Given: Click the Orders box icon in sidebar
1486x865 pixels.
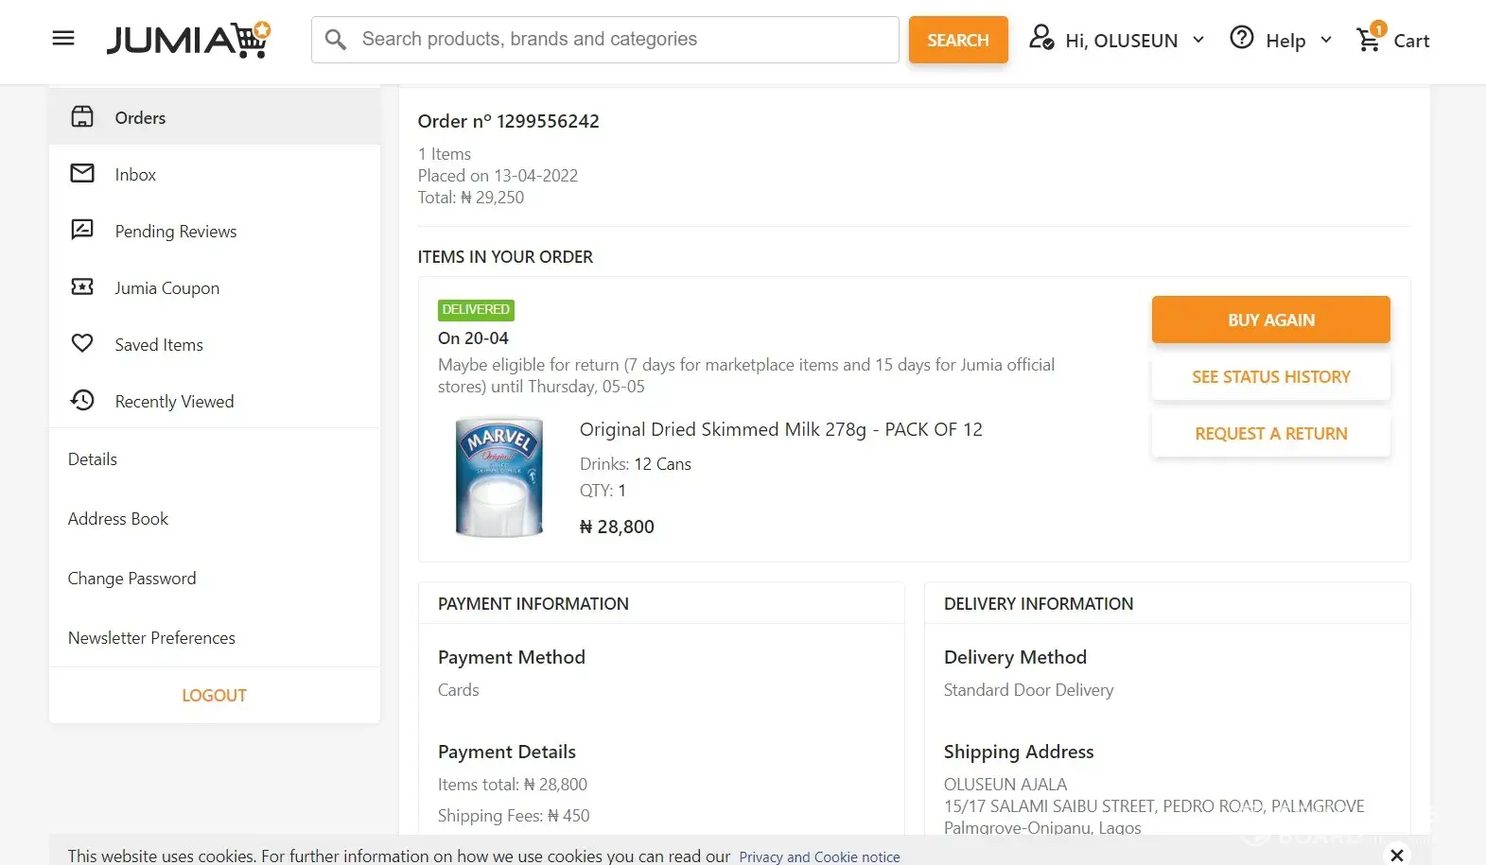Looking at the screenshot, I should pos(82,117).
